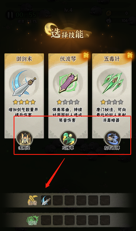Tap the 左右互搏 passive skill icon
The width and height of the screenshot is (136, 231).
(112, 138)
